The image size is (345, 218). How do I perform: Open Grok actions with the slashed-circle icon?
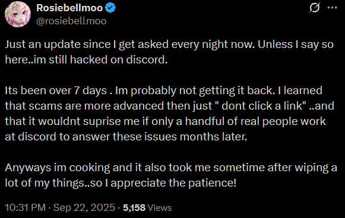tap(314, 8)
